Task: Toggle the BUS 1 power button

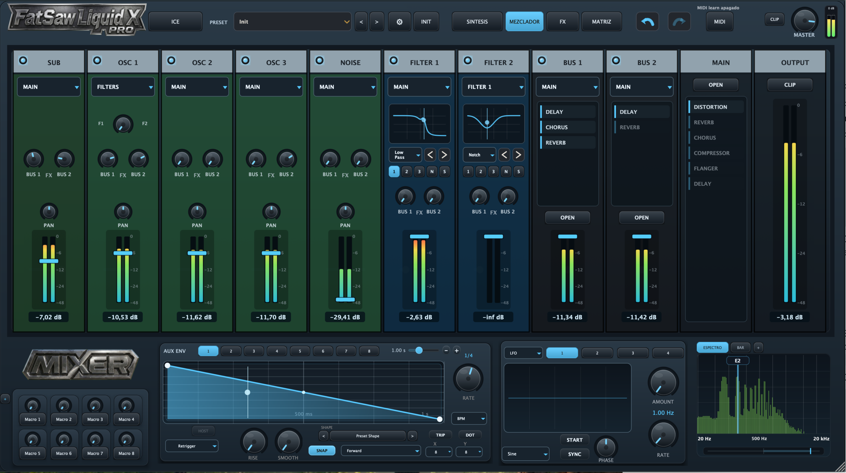Action: 542,60
